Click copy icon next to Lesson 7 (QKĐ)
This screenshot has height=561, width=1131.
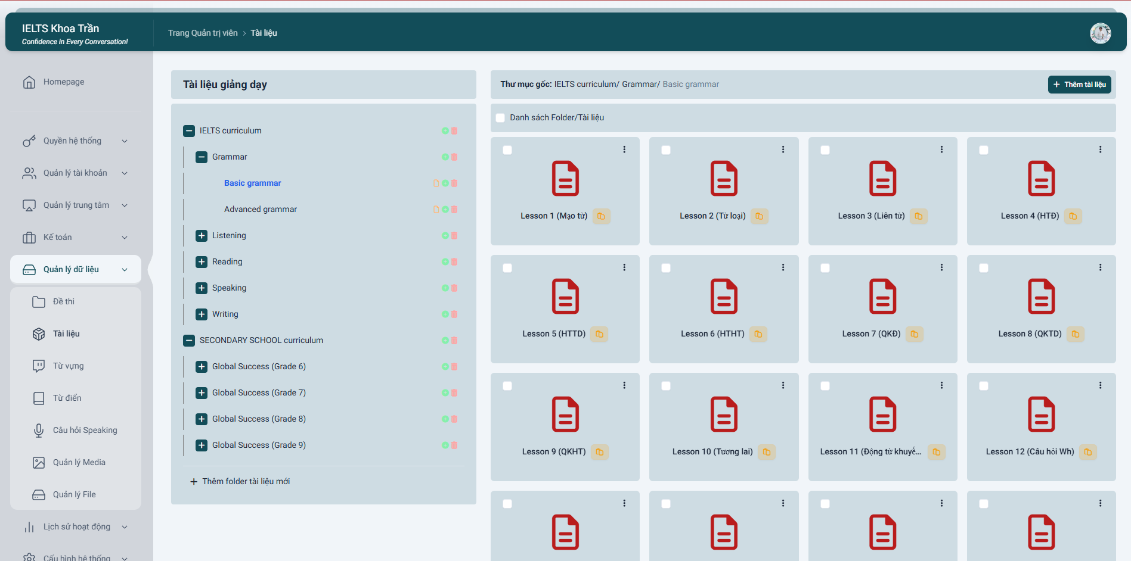(914, 334)
